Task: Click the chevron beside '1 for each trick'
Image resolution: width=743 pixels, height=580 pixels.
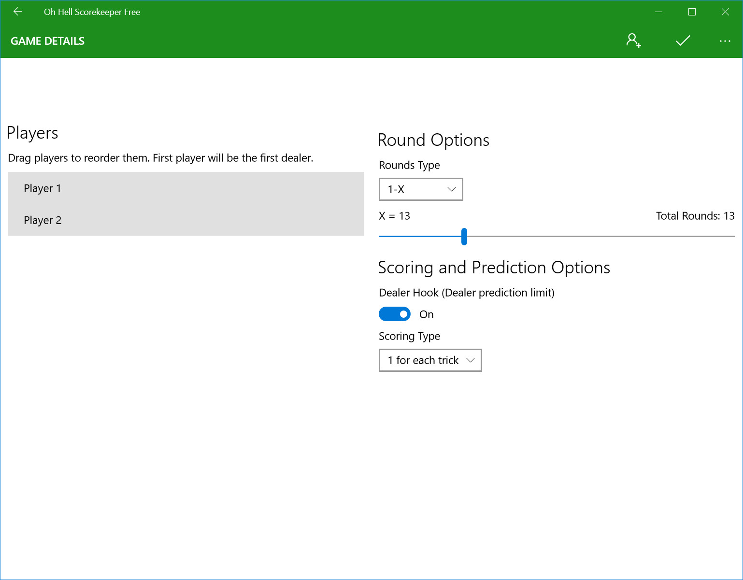Action: [x=471, y=360]
